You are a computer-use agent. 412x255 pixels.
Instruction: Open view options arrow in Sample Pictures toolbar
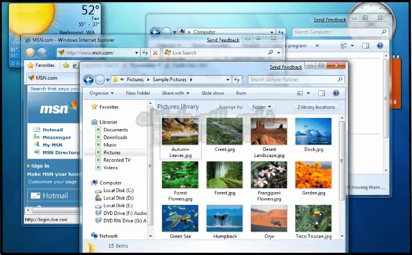point(308,93)
